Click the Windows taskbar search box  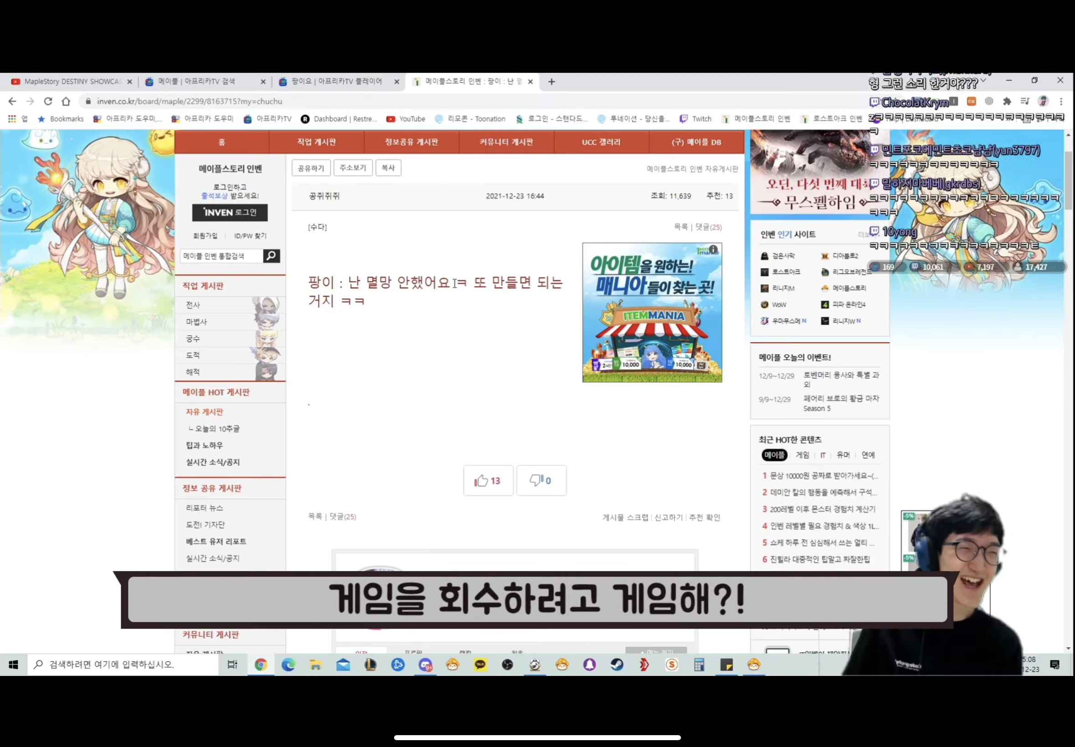123,664
